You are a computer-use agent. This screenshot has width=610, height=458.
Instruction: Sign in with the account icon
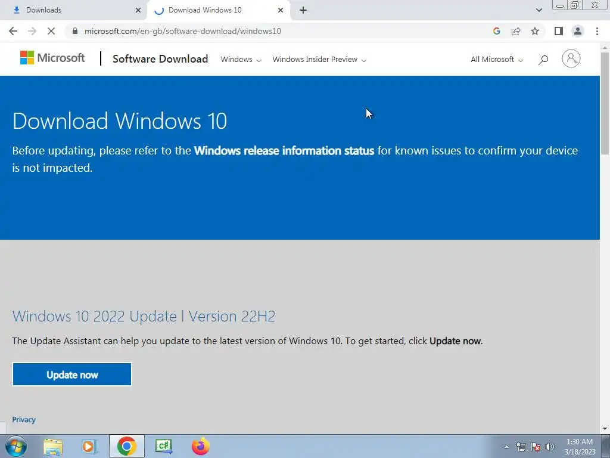pyautogui.click(x=571, y=59)
